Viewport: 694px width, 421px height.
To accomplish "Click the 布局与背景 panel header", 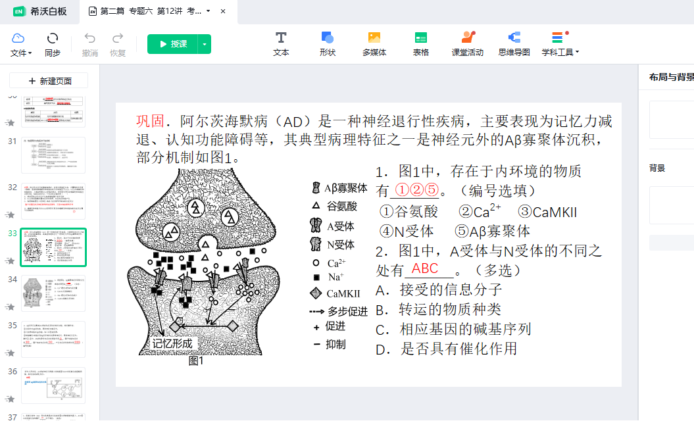I will pyautogui.click(x=671, y=77).
